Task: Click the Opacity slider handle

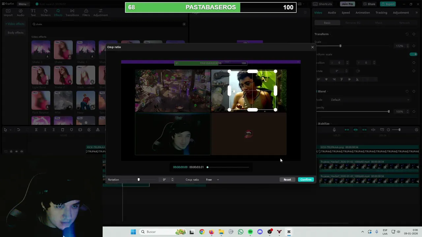Action: click(x=389, y=112)
